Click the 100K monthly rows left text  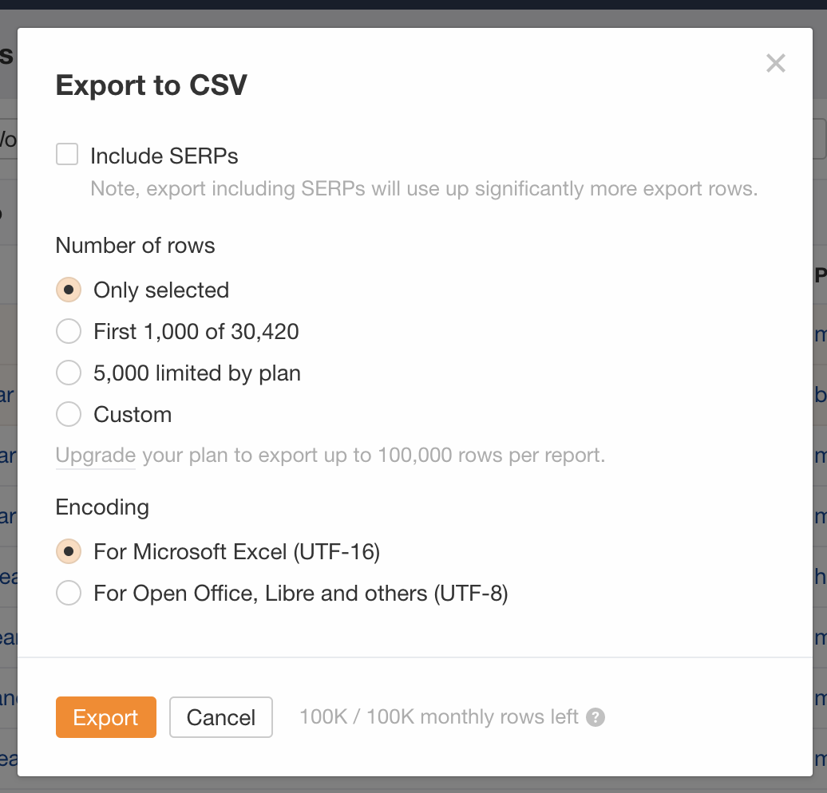click(438, 717)
